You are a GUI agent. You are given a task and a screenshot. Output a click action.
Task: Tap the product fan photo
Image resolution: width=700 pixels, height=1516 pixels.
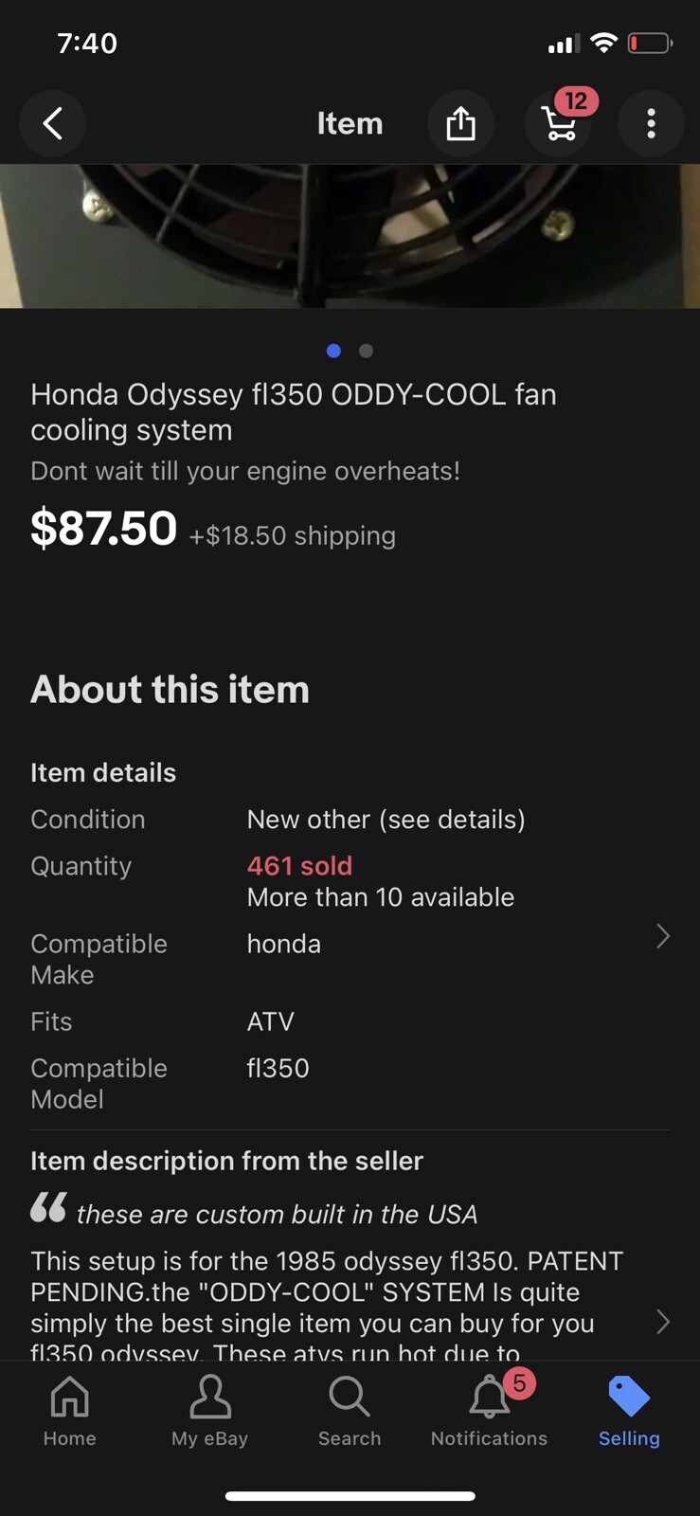[x=350, y=235]
